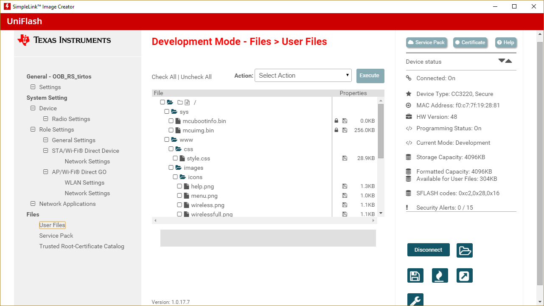The height and width of the screenshot is (306, 544).
Task: Collapse the General Settings node
Action: (45, 140)
